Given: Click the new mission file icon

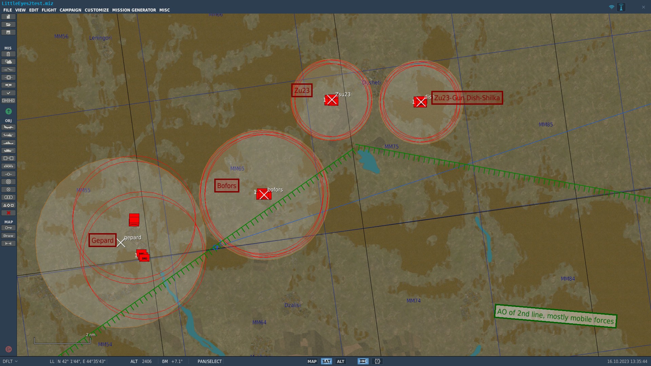Looking at the screenshot, I should tap(8, 17).
